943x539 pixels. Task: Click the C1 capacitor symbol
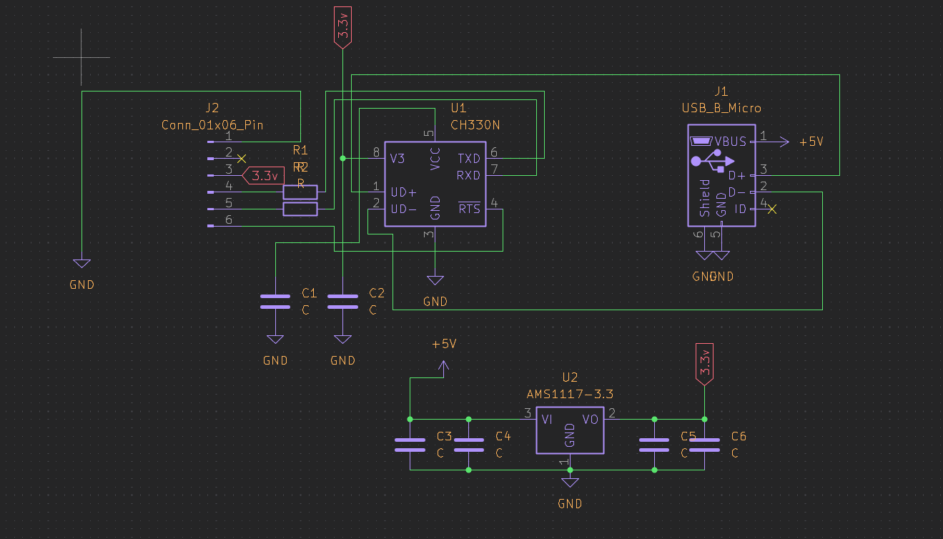tap(275, 302)
